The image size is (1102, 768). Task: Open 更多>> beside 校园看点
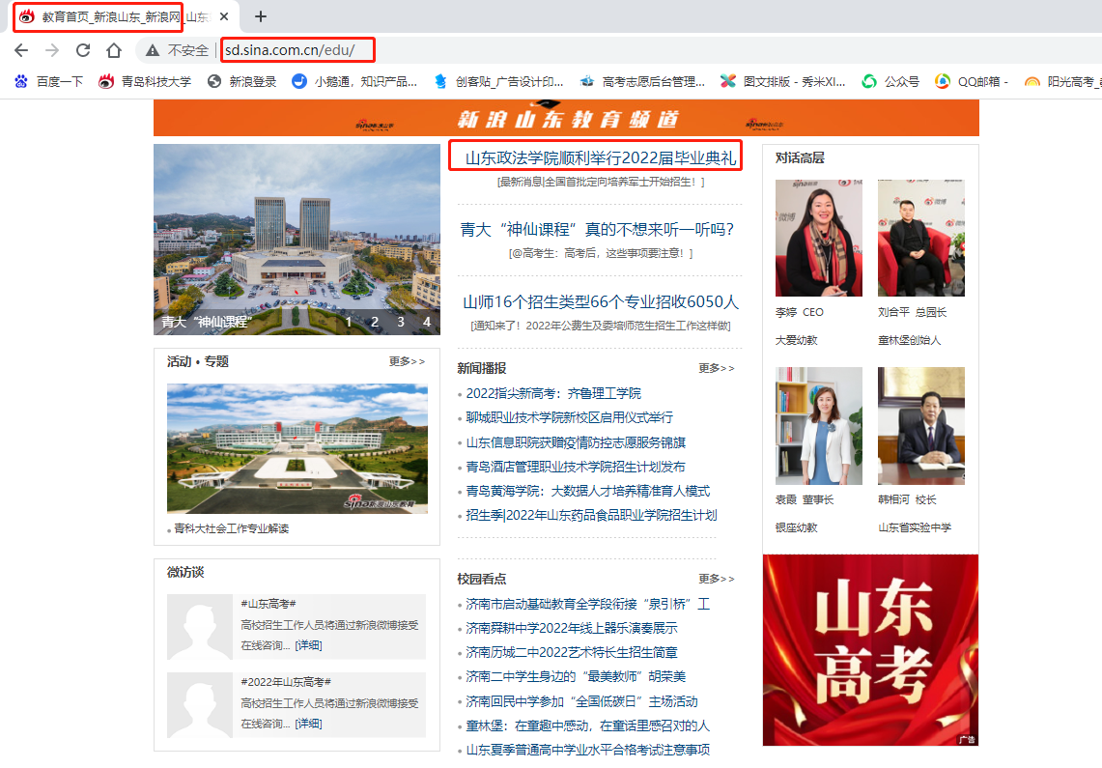point(717,579)
